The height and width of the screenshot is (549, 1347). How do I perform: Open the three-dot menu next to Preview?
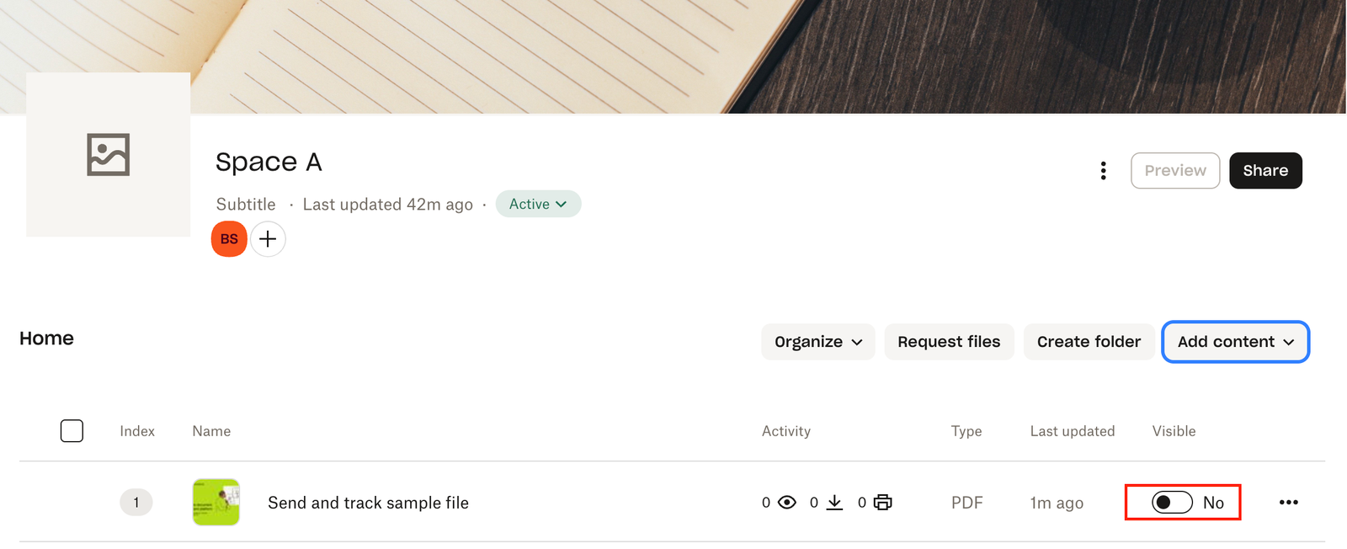tap(1103, 171)
